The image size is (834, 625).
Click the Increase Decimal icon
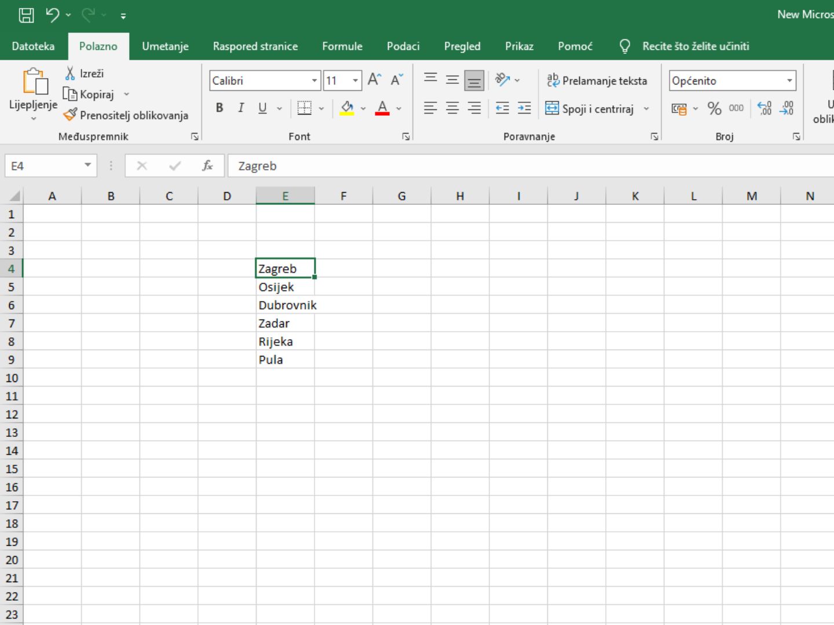(765, 108)
